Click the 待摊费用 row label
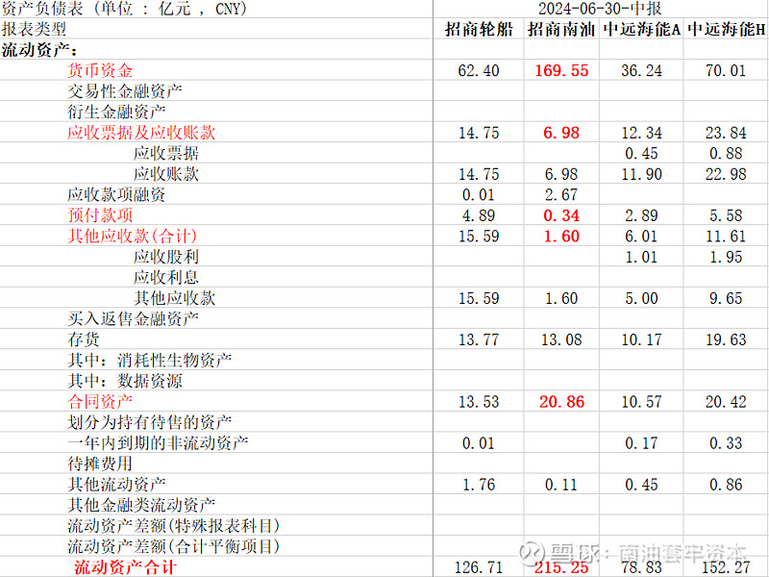The width and height of the screenshot is (769, 577). coord(100,464)
